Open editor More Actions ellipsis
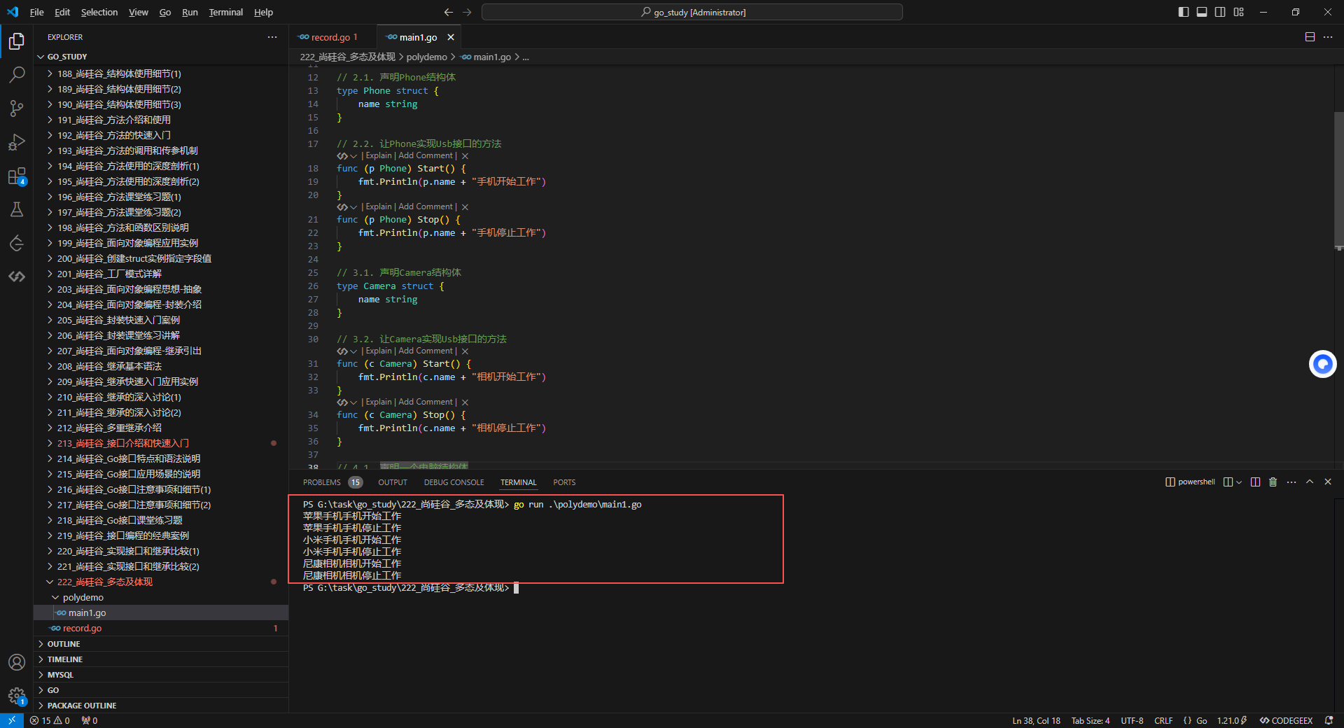 pyautogui.click(x=1328, y=37)
